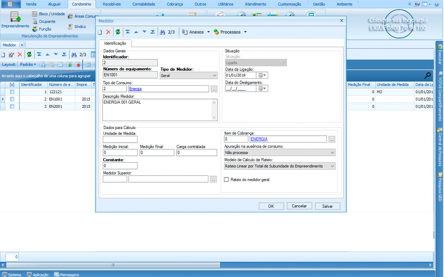Enable Rateio do medidor geral checkbox
444x277 pixels.
tap(226, 180)
